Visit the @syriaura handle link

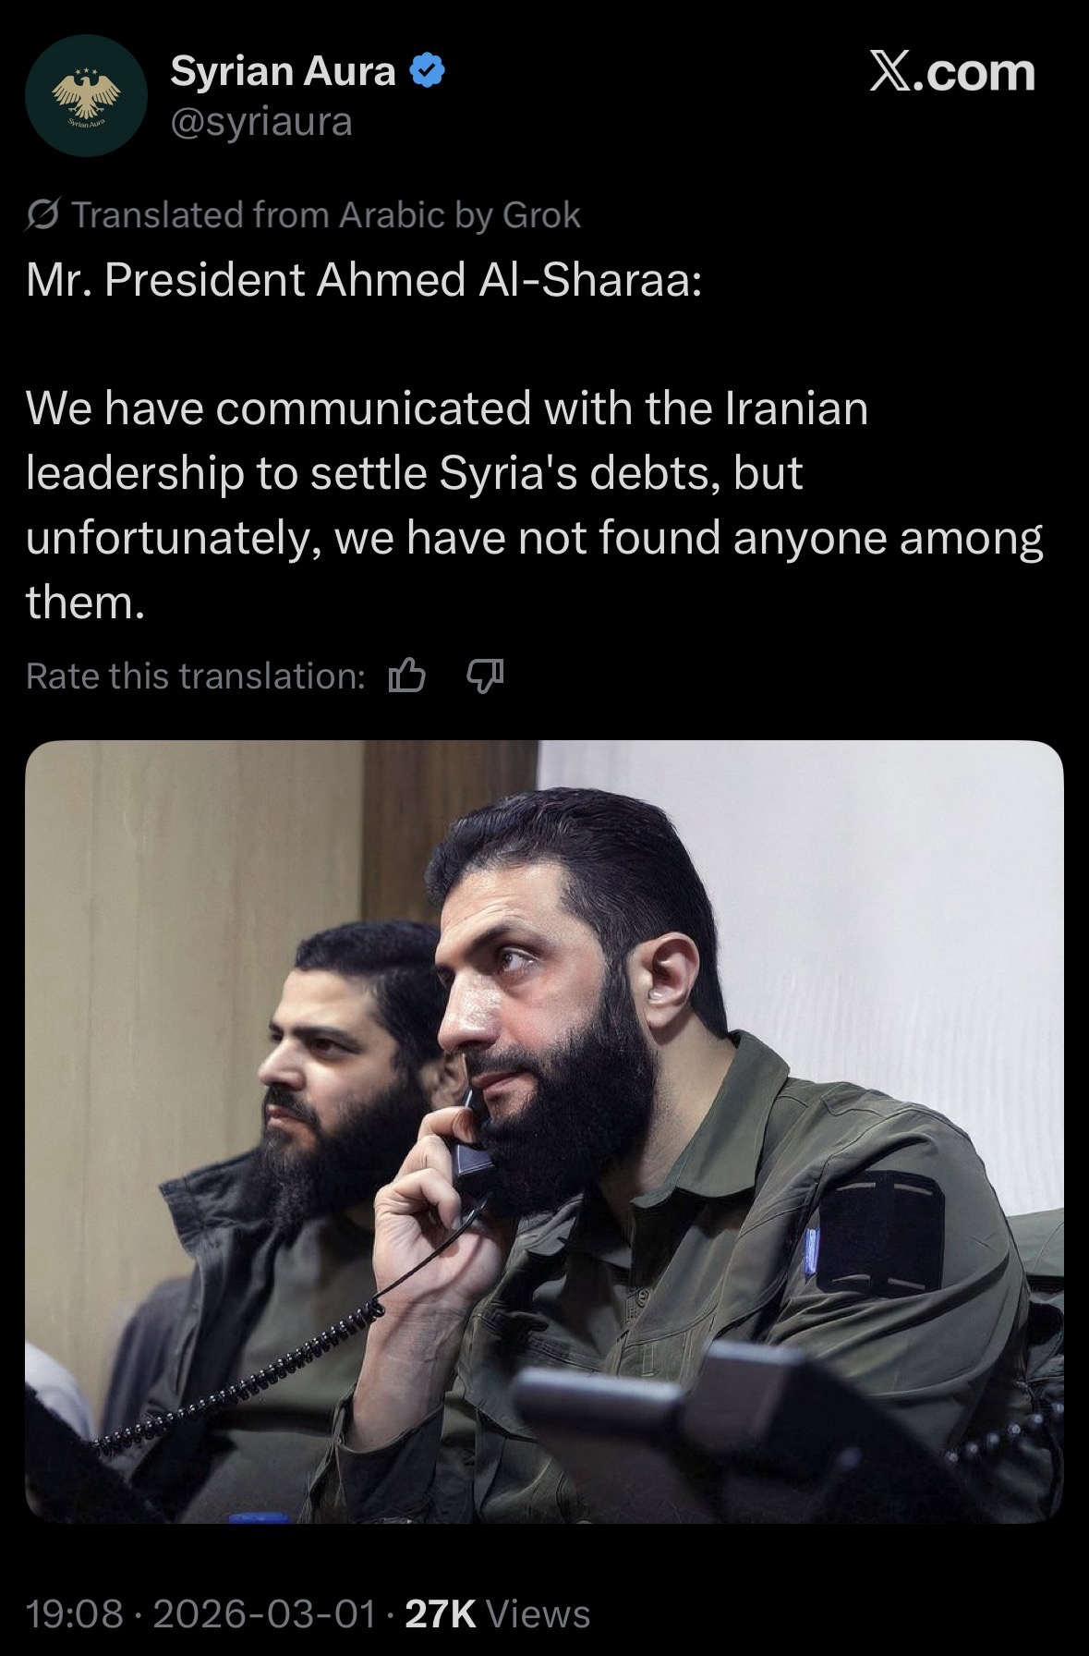click(x=261, y=122)
